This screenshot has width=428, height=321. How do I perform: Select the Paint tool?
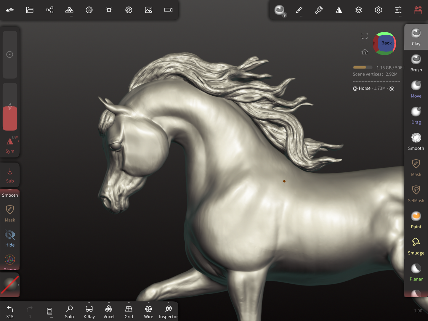pos(416,220)
